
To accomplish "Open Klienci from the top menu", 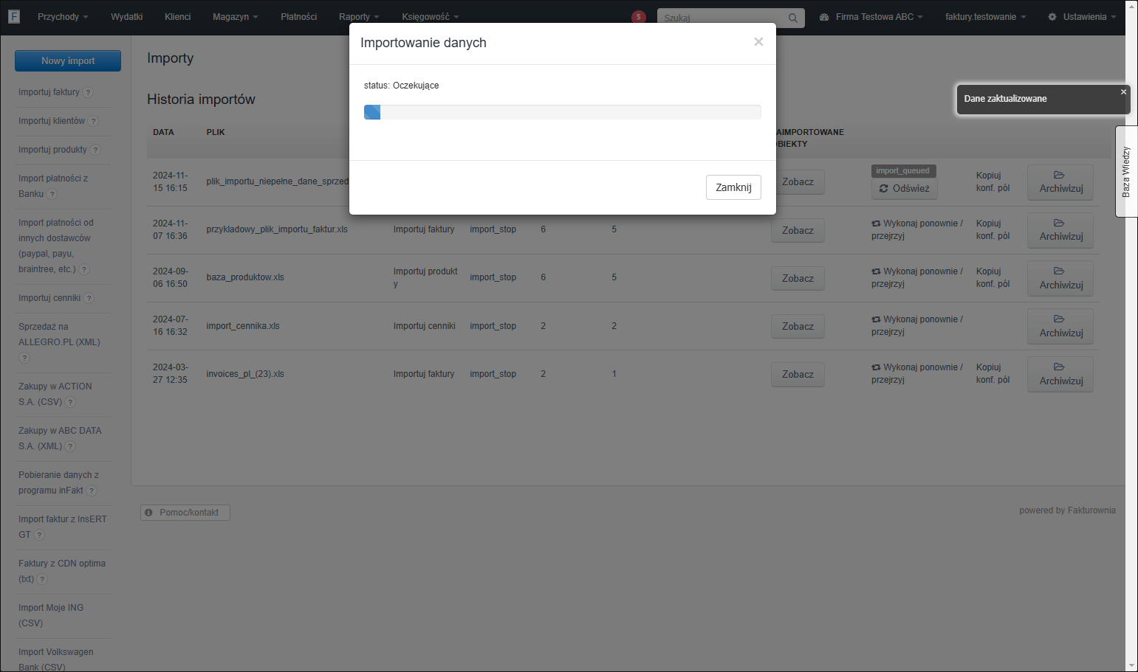I will [178, 17].
